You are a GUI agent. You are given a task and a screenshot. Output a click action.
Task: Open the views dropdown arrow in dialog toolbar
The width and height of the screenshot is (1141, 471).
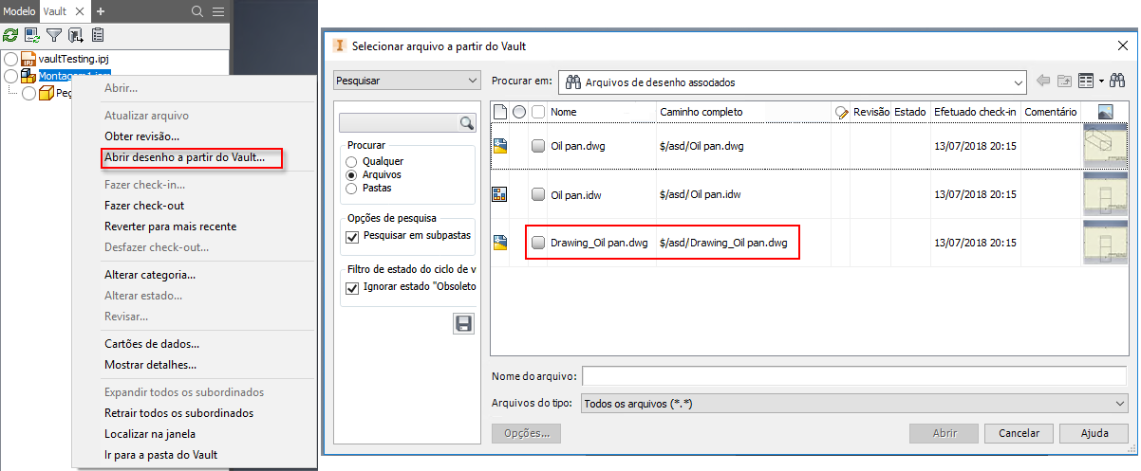click(x=1101, y=82)
